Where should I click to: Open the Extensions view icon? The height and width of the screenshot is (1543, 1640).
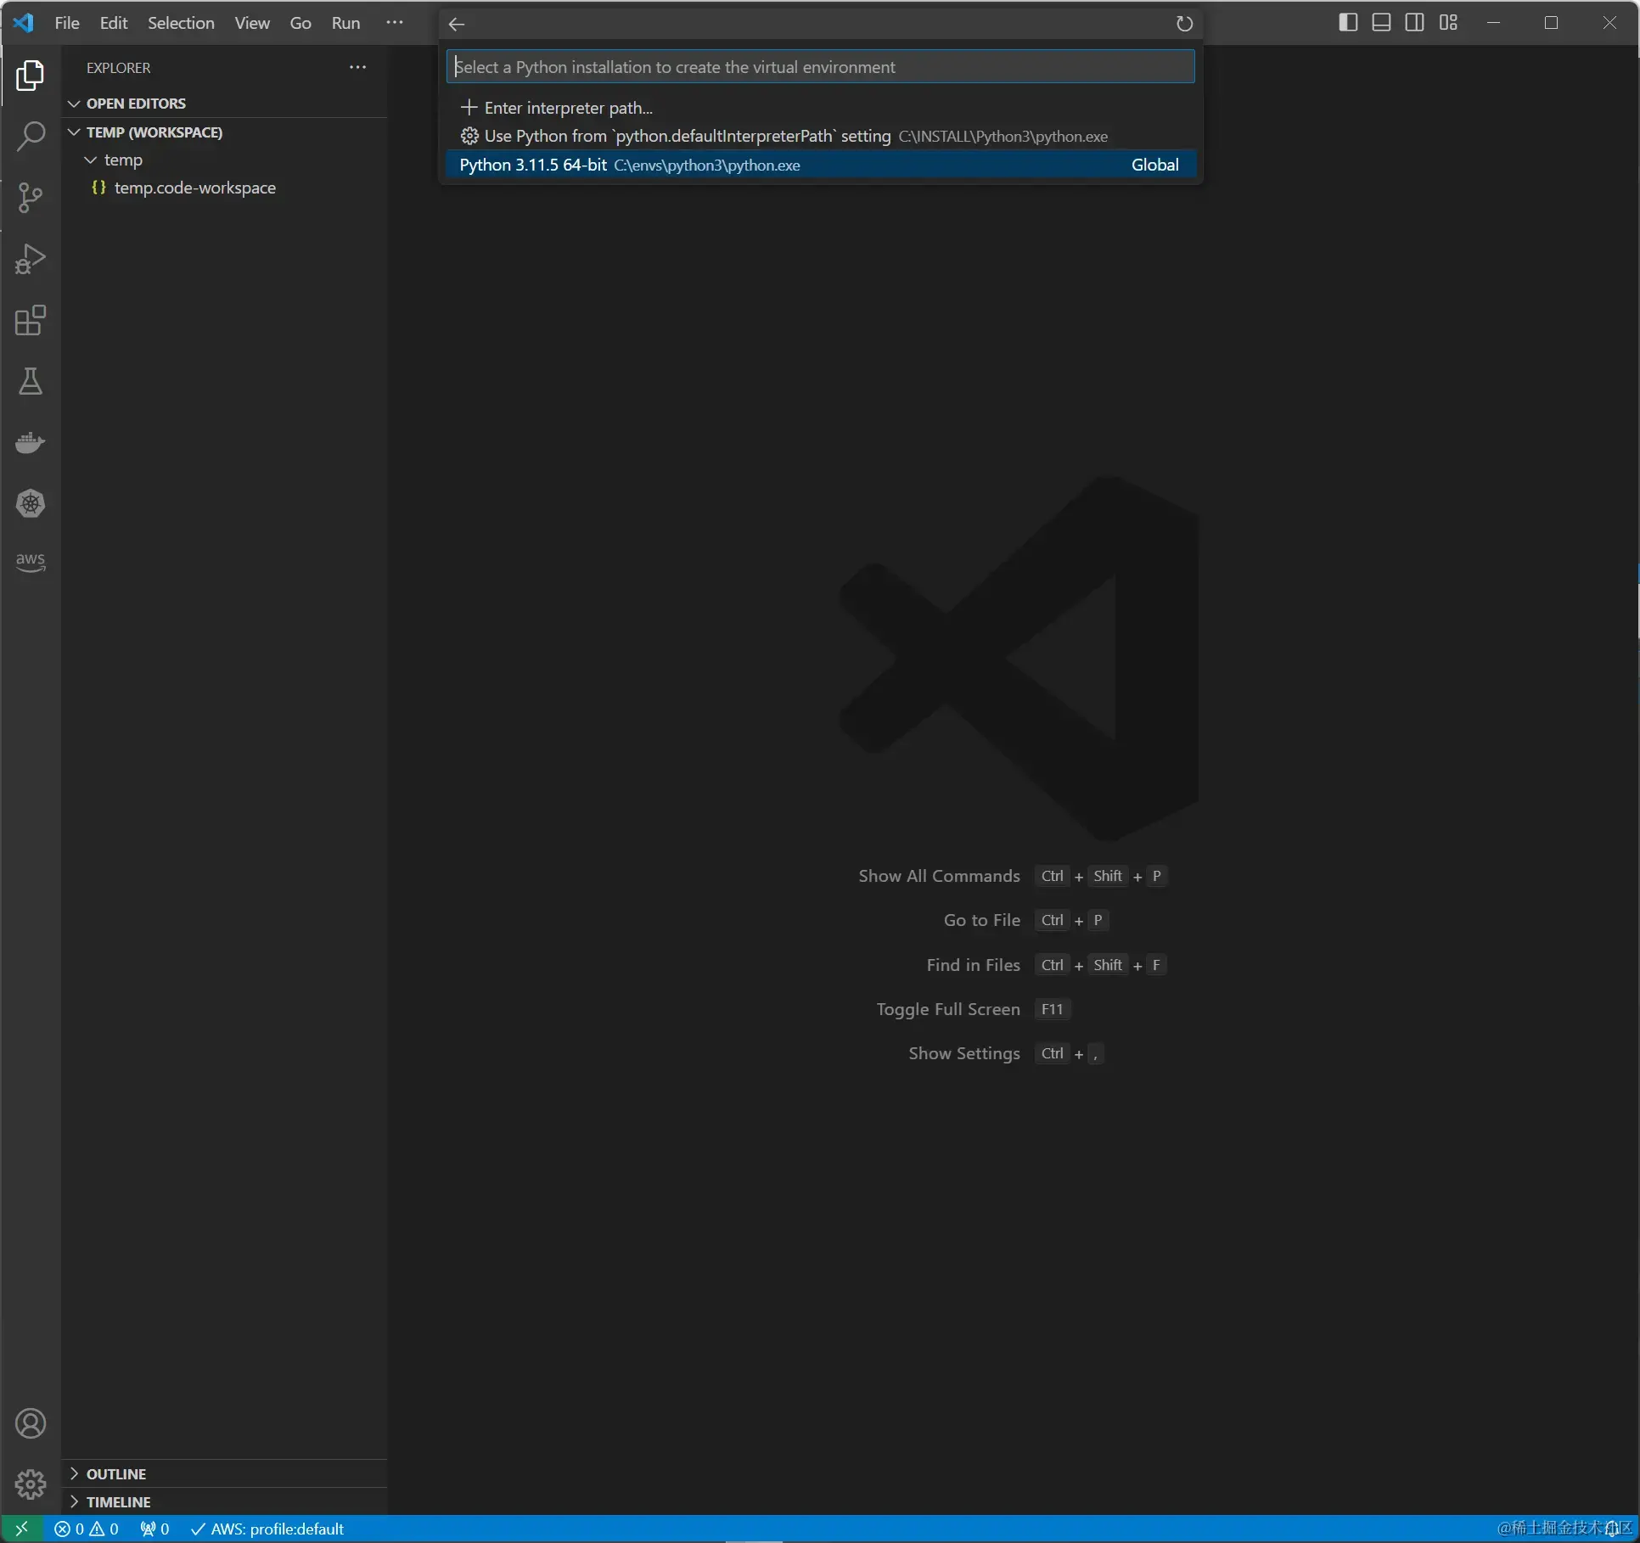(31, 321)
